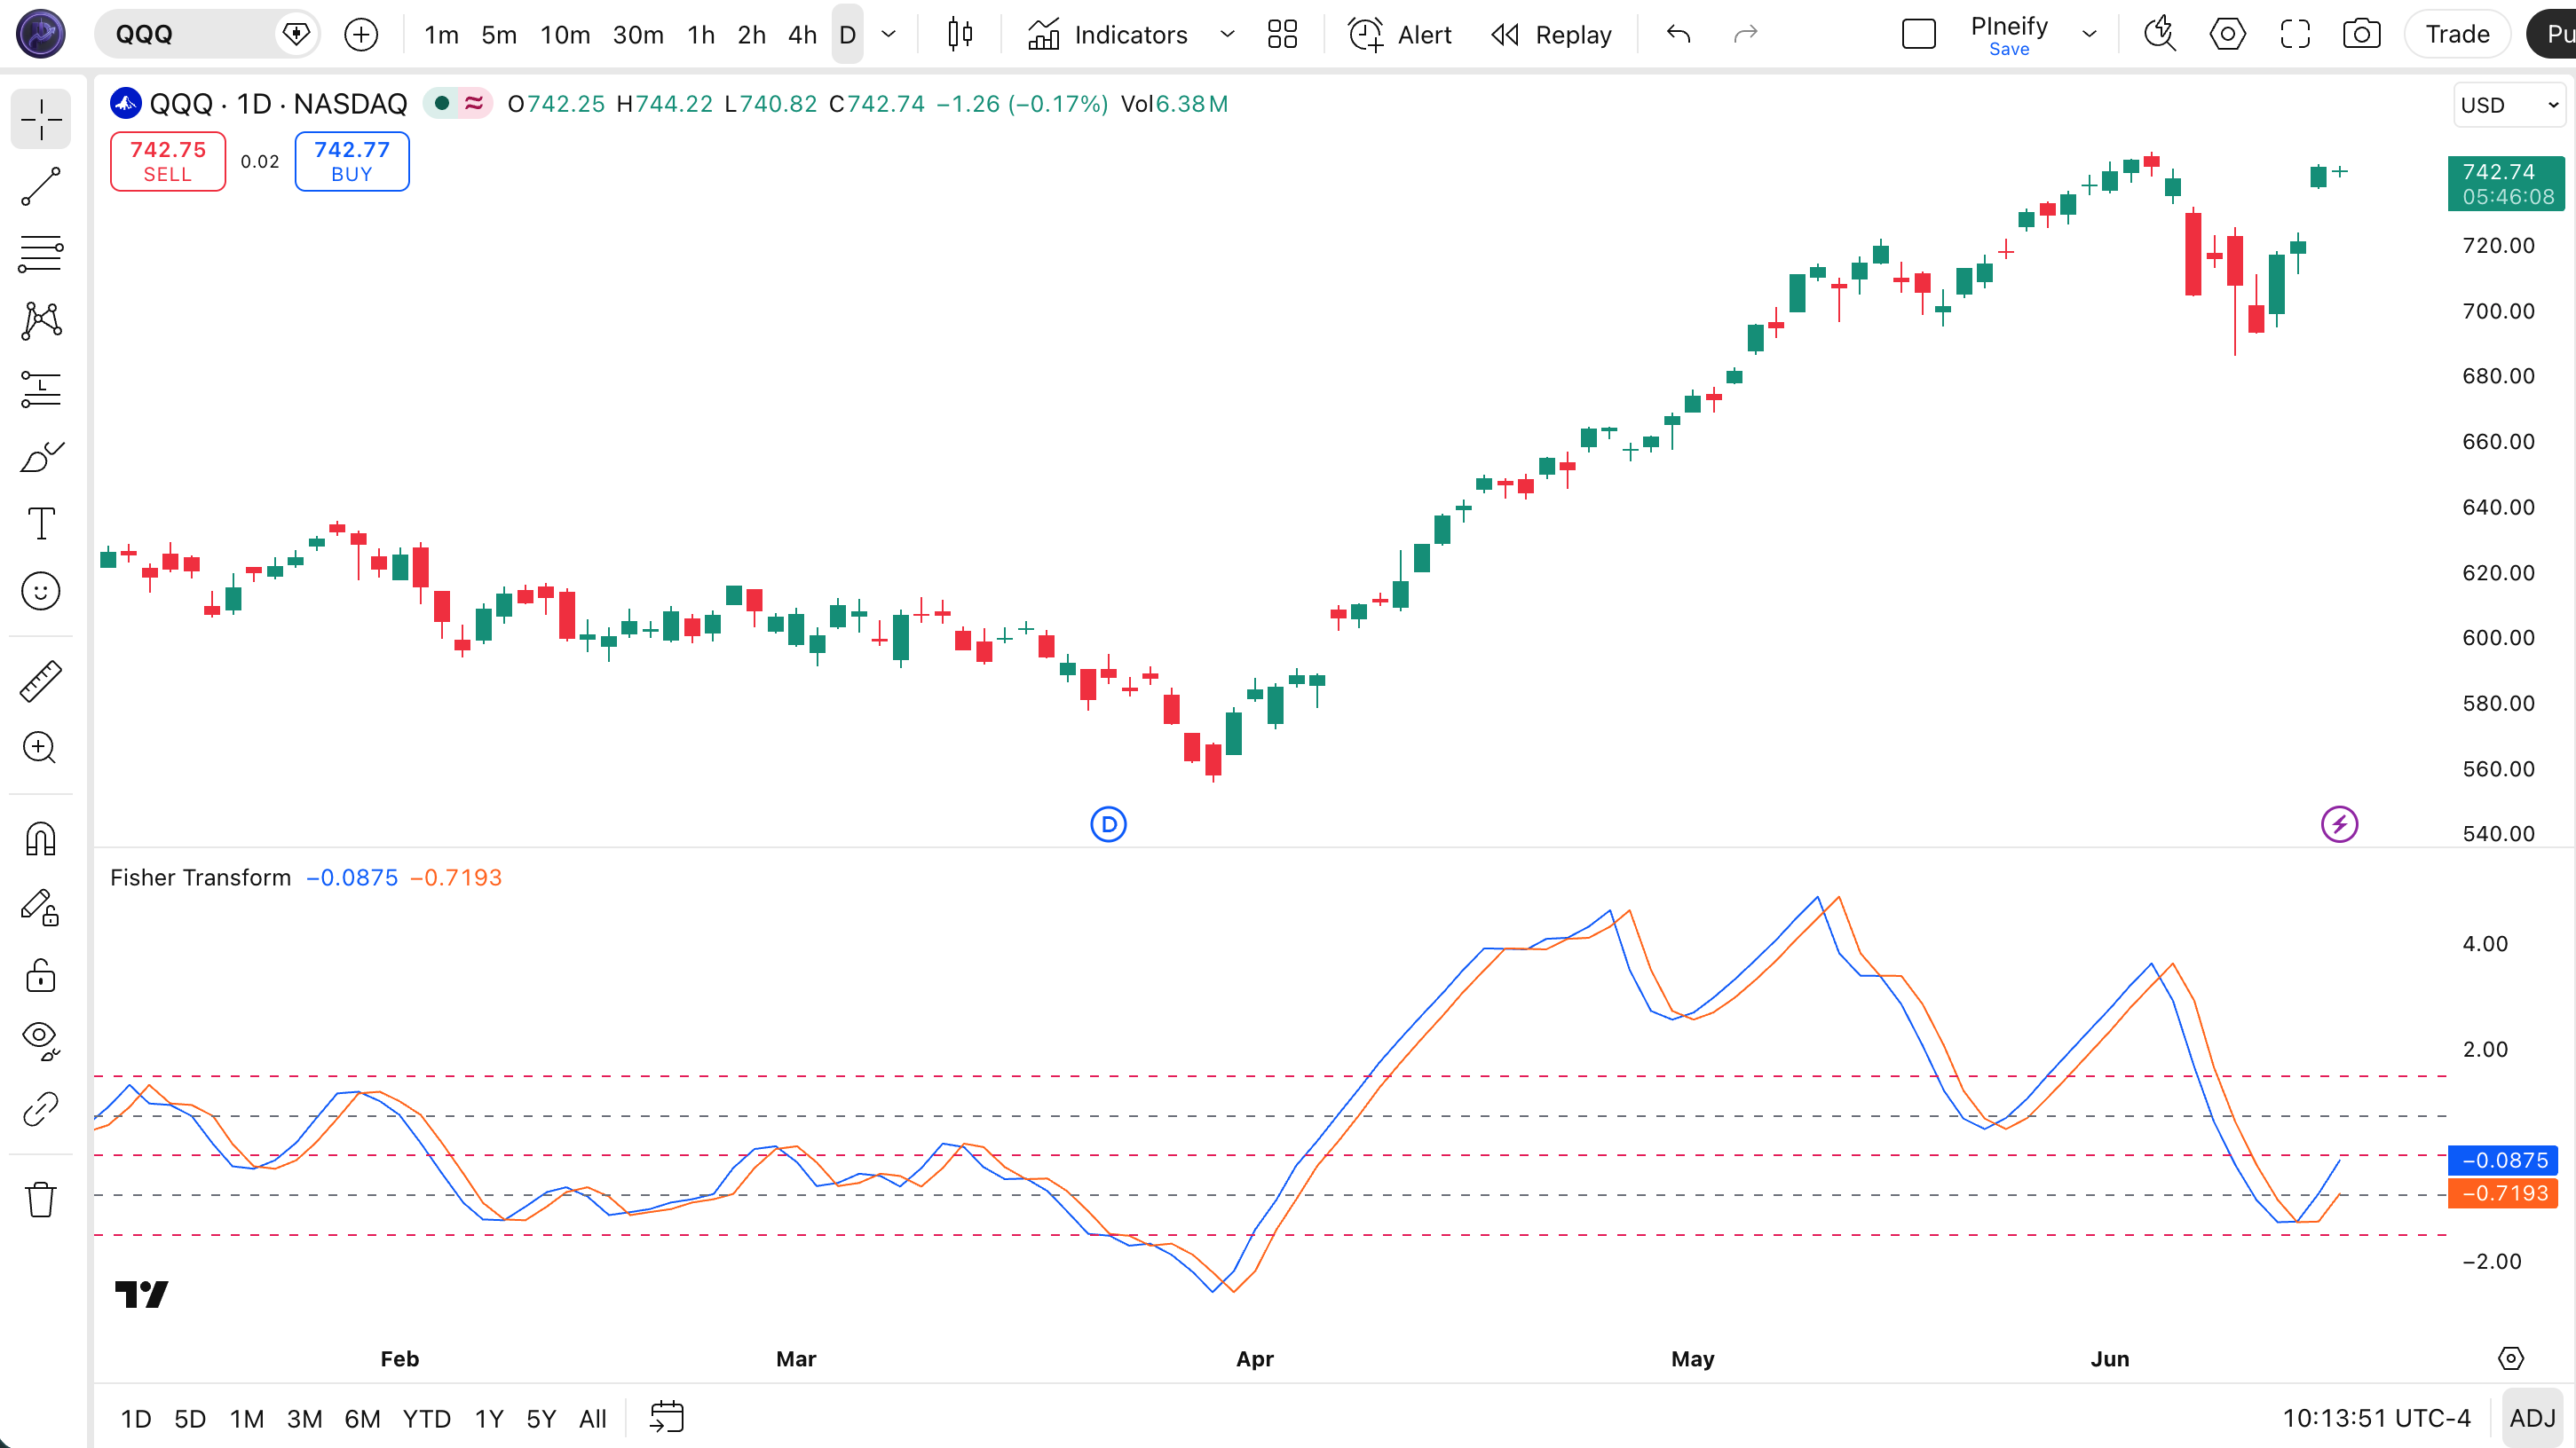Click the purple lightning event marker

2339,824
